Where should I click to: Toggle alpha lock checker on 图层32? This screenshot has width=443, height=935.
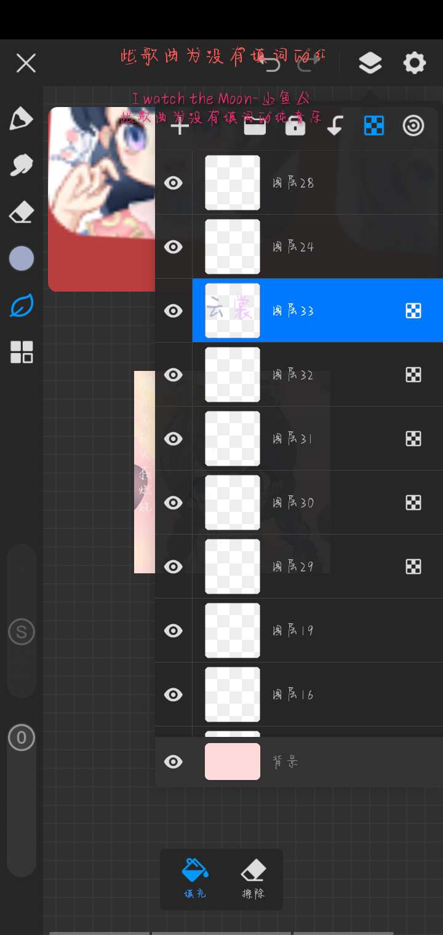click(413, 375)
